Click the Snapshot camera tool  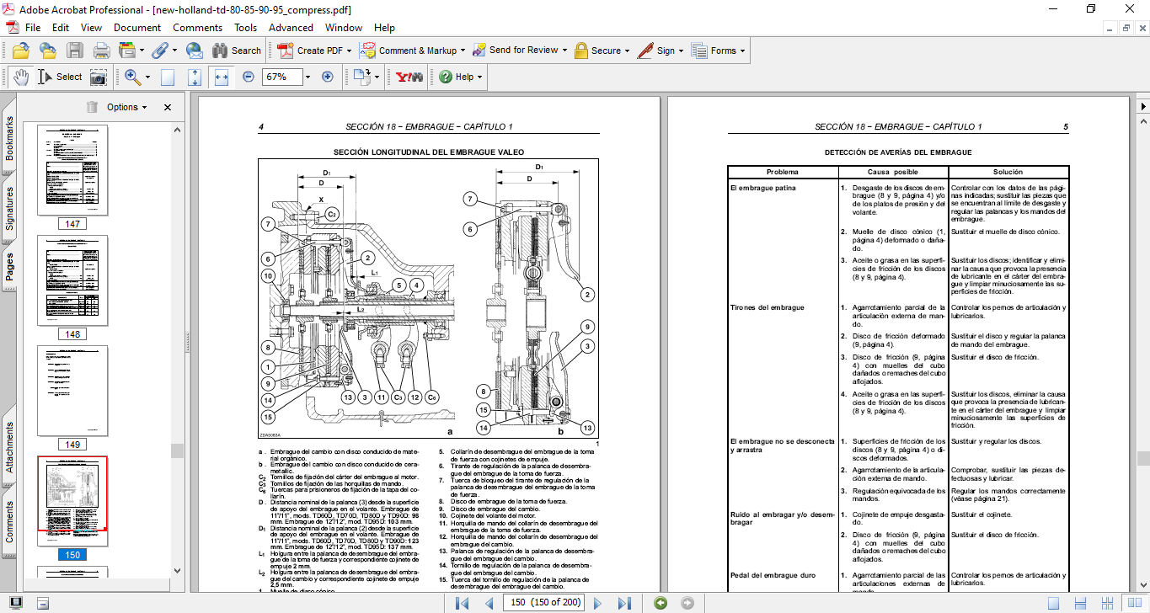tap(99, 77)
